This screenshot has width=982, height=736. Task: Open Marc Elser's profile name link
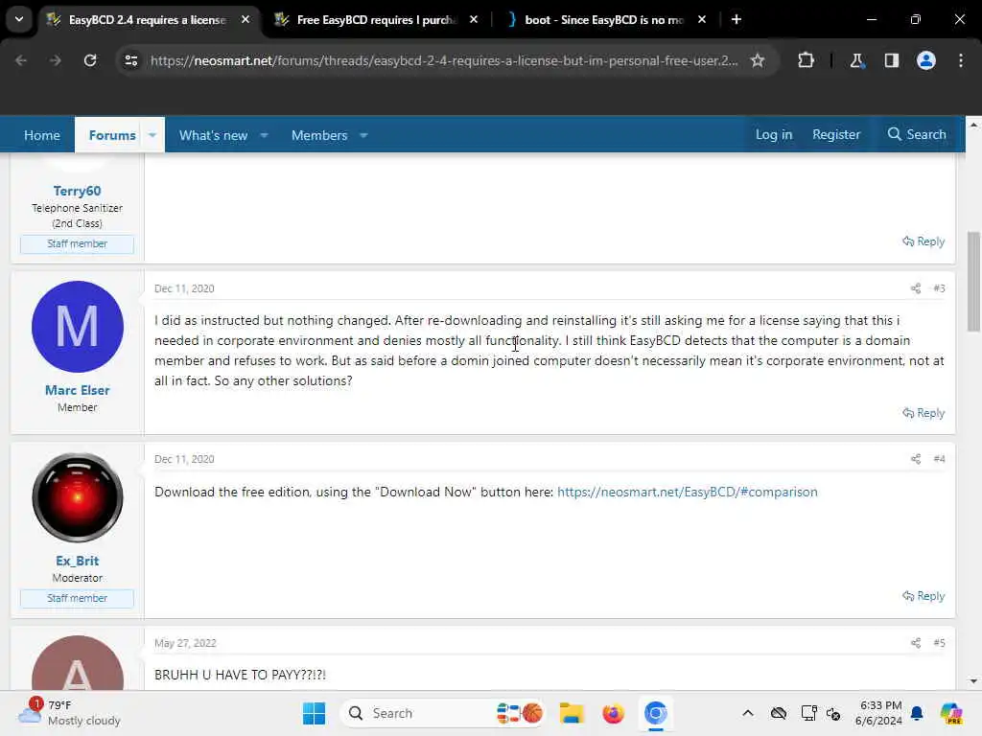77,391
